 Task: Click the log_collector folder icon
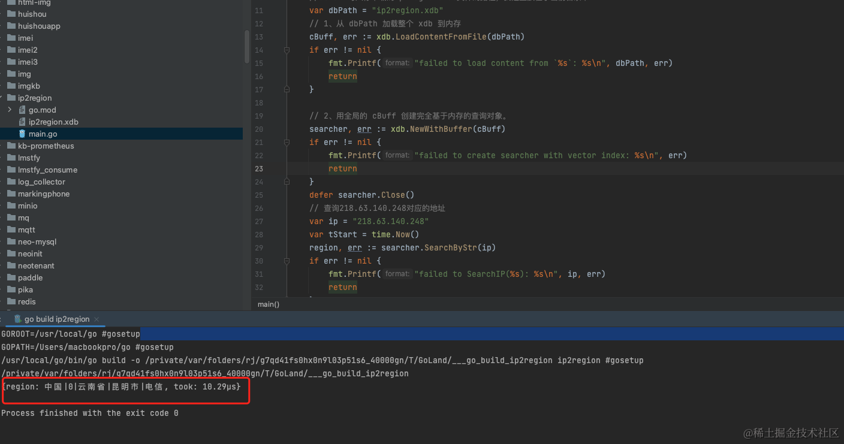click(x=11, y=182)
